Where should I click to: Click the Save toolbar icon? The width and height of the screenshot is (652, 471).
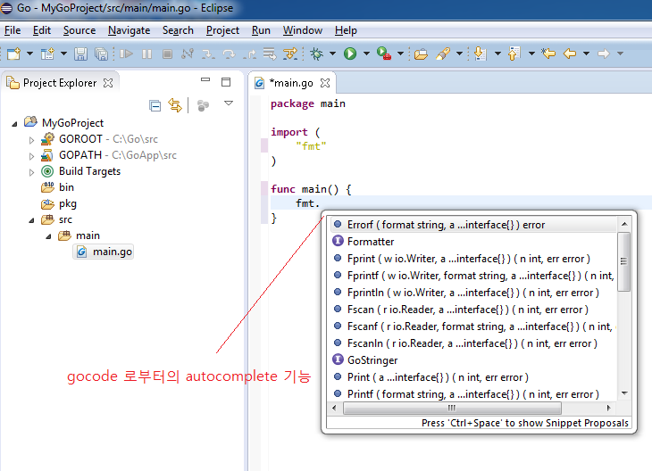[80, 54]
